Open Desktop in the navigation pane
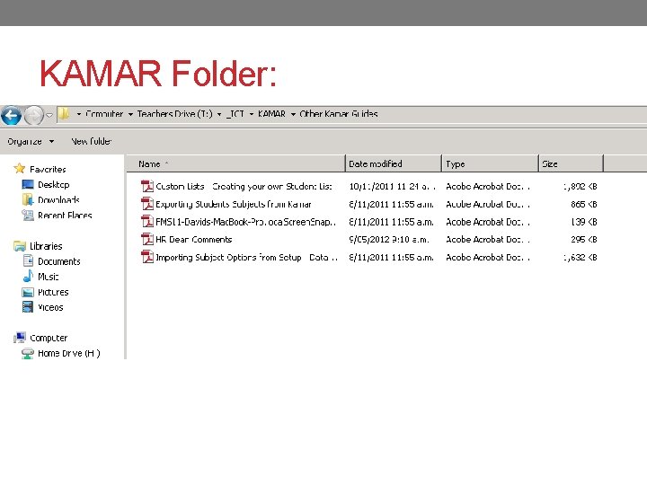The image size is (647, 485). point(54,185)
